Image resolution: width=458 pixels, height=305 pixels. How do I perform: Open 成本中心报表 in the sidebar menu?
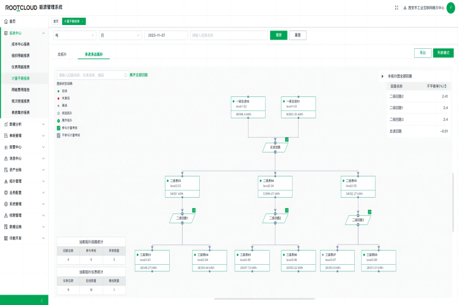pyautogui.click(x=20, y=44)
